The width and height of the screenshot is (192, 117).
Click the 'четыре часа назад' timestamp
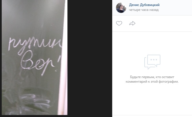tap(143, 10)
